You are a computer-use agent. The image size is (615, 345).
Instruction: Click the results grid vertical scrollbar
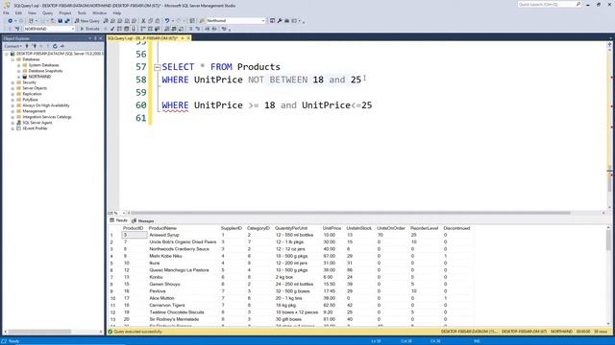pos(608,275)
